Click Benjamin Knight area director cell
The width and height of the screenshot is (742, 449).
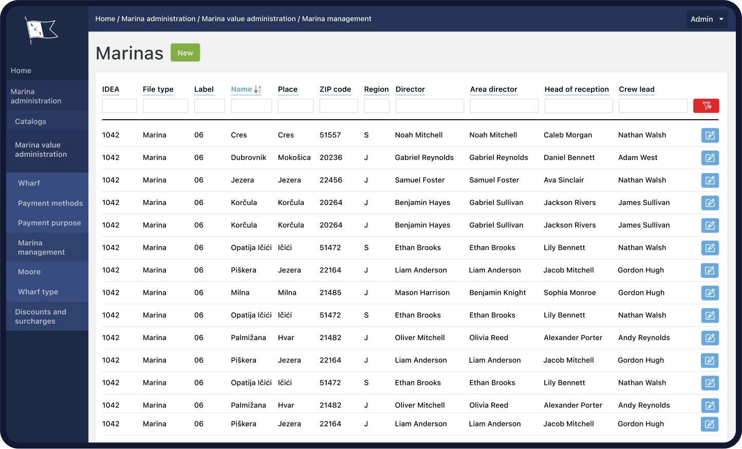[498, 293]
